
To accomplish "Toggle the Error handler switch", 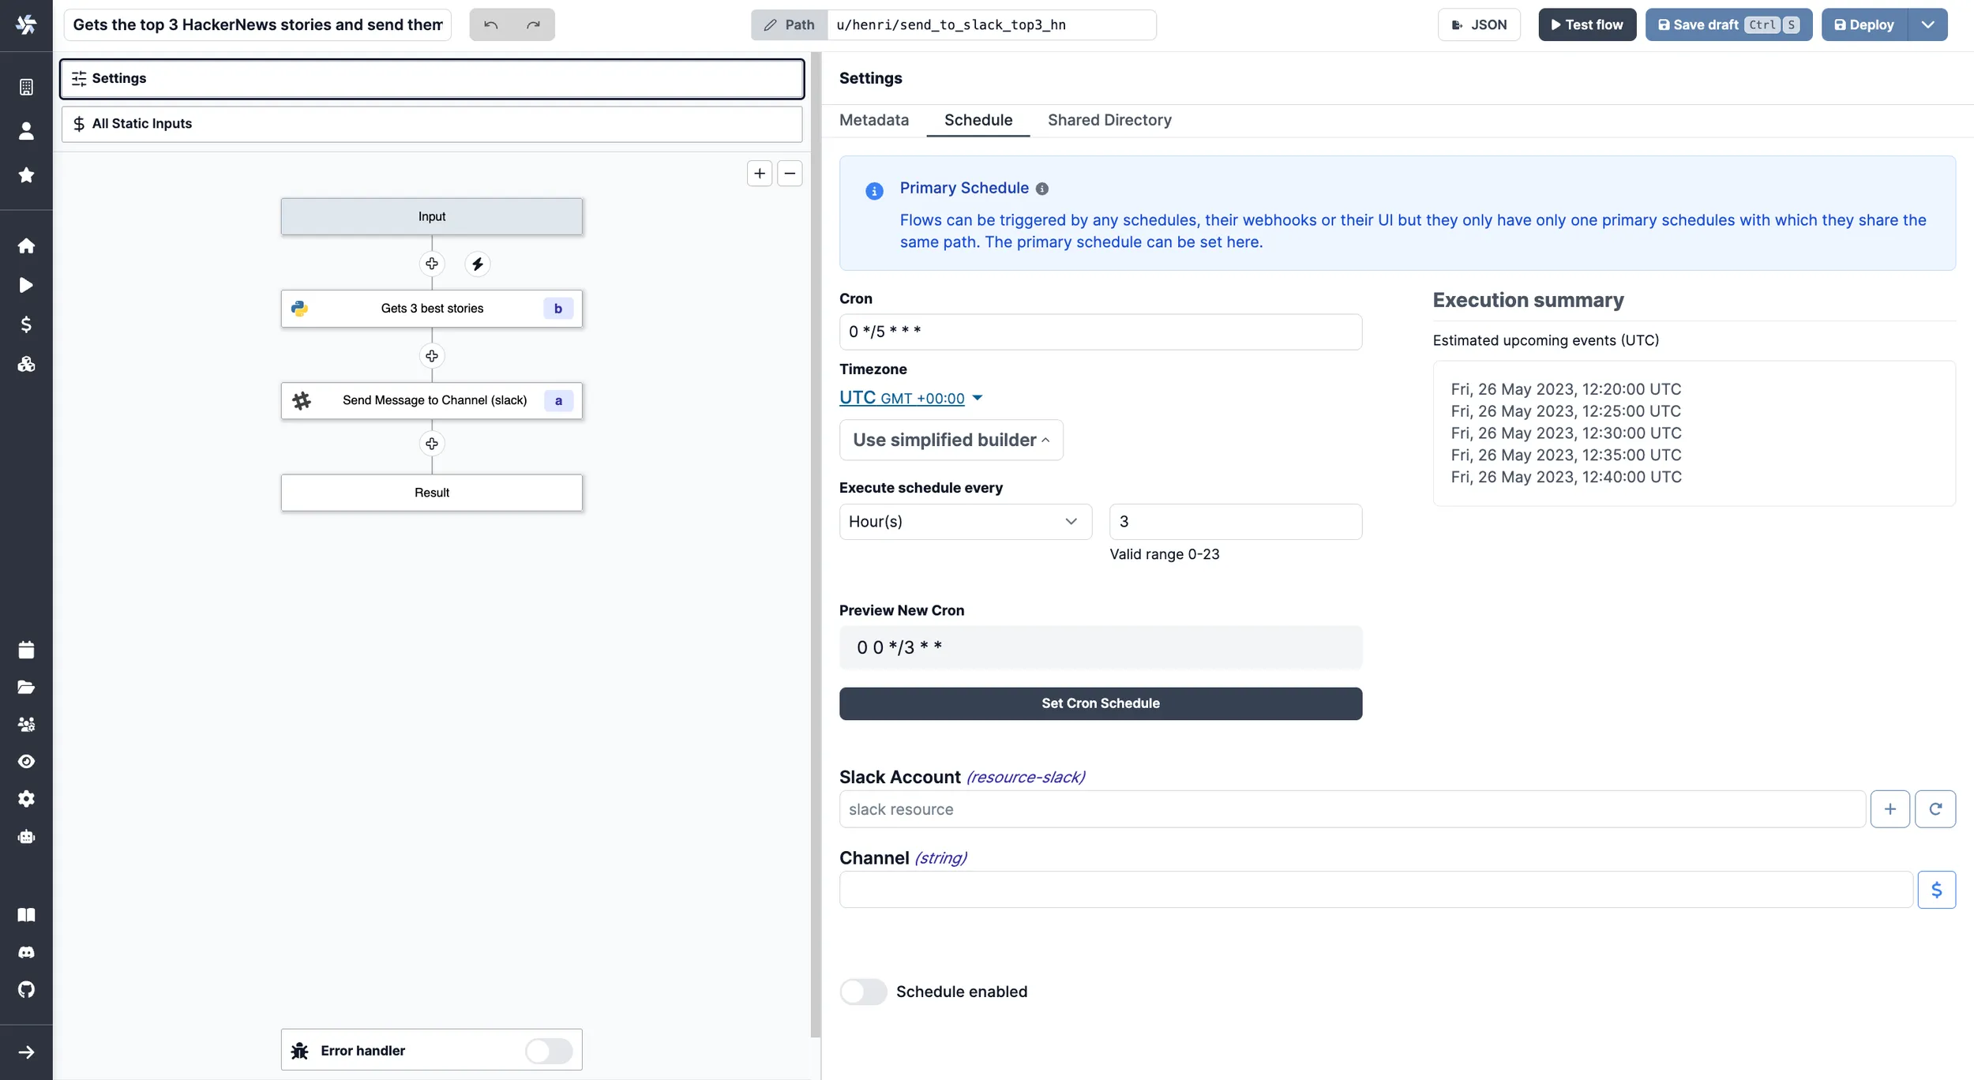I will pyautogui.click(x=549, y=1051).
